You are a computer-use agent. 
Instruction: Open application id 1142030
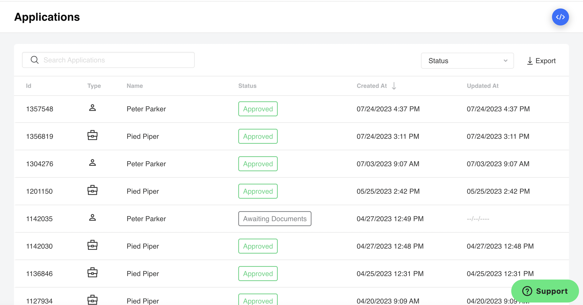(39, 246)
